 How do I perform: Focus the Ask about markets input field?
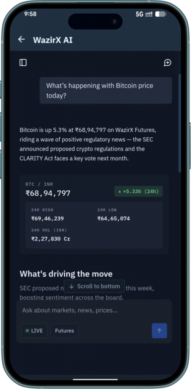(x=94, y=310)
